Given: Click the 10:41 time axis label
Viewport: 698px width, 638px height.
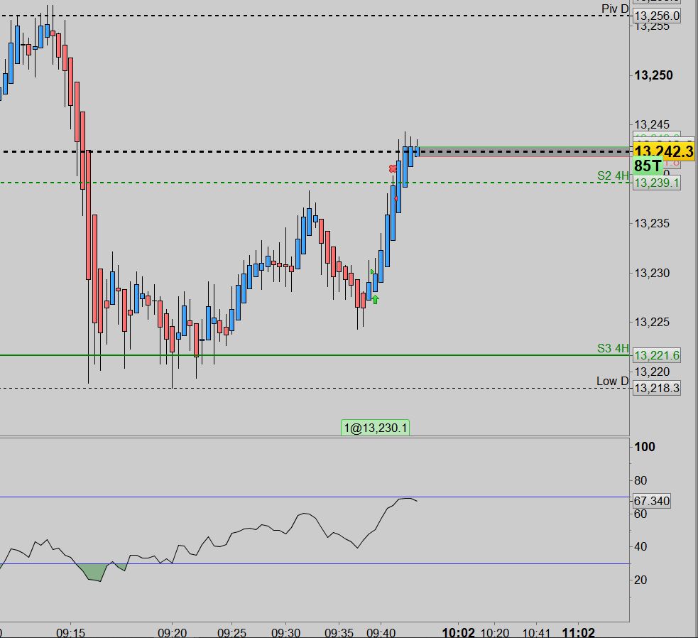Looking at the screenshot, I should click(x=536, y=632).
